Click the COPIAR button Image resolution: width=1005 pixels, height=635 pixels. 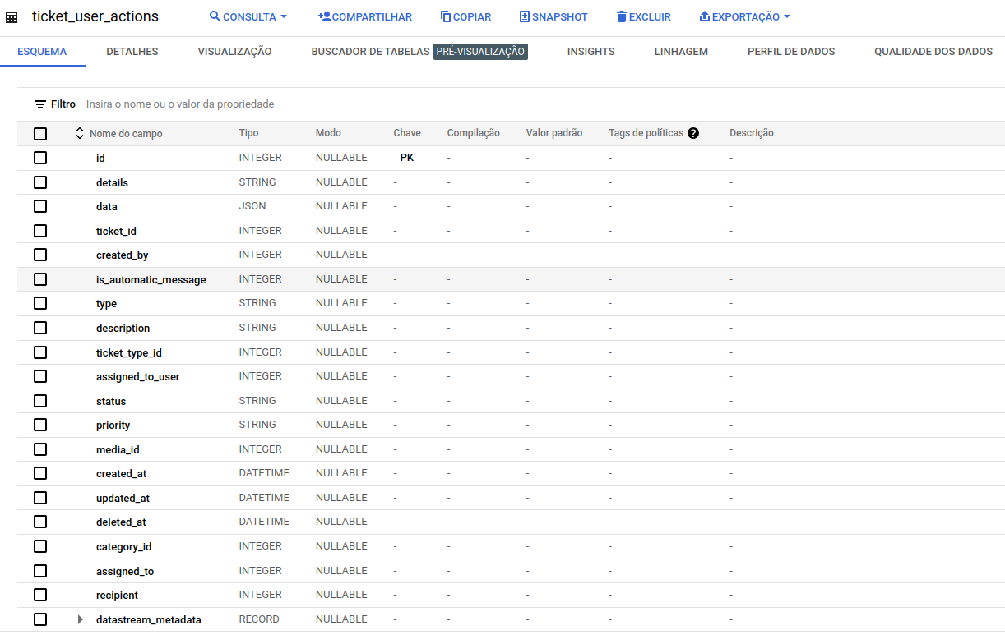pyautogui.click(x=466, y=16)
